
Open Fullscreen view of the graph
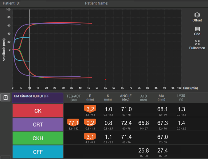tap(197, 43)
